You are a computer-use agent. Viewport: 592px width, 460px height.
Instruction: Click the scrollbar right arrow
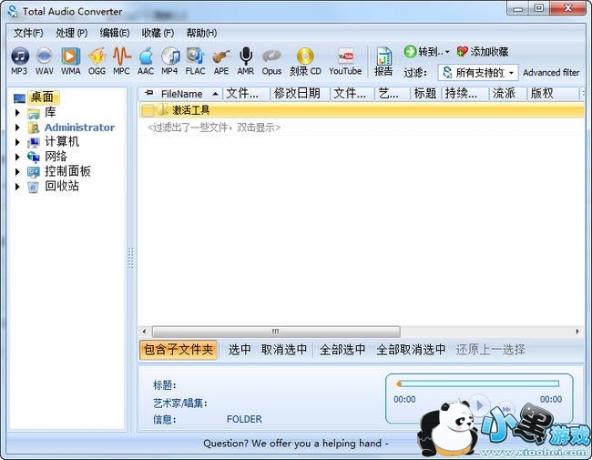coord(577,332)
